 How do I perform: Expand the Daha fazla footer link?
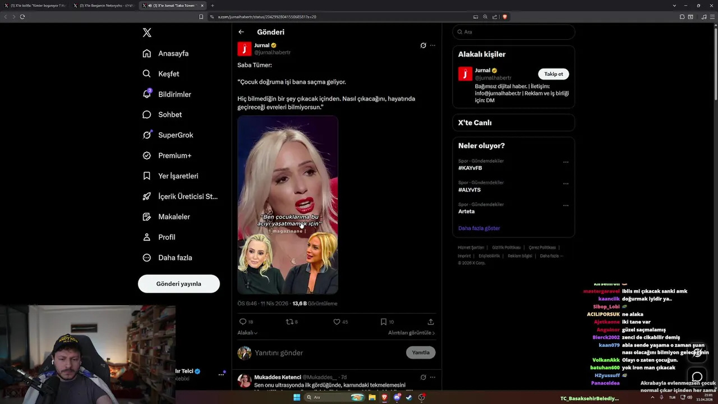(x=551, y=256)
